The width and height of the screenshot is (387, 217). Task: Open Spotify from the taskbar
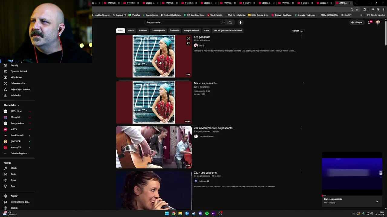tap(207, 213)
